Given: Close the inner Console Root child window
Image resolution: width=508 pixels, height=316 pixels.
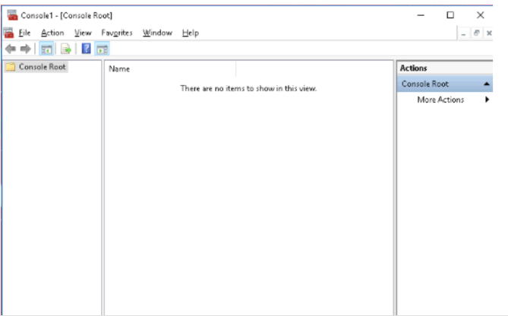Looking at the screenshot, I should [489, 33].
